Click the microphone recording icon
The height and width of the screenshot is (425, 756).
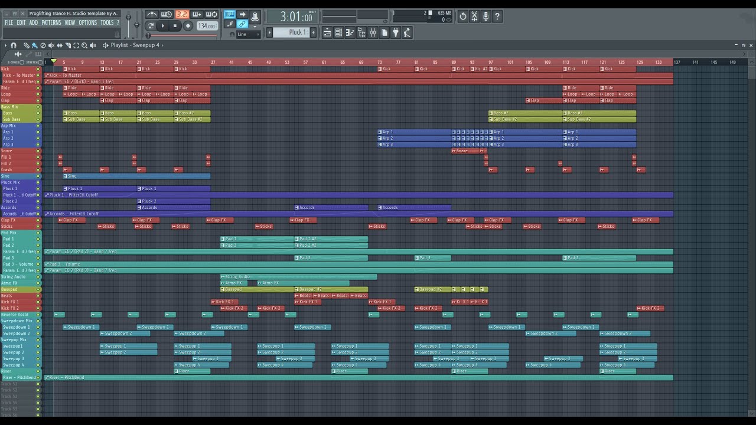coord(486,17)
